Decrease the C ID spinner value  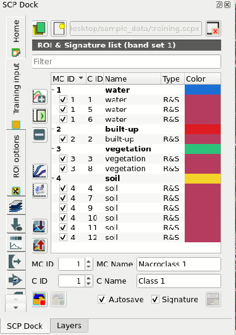tap(88, 284)
